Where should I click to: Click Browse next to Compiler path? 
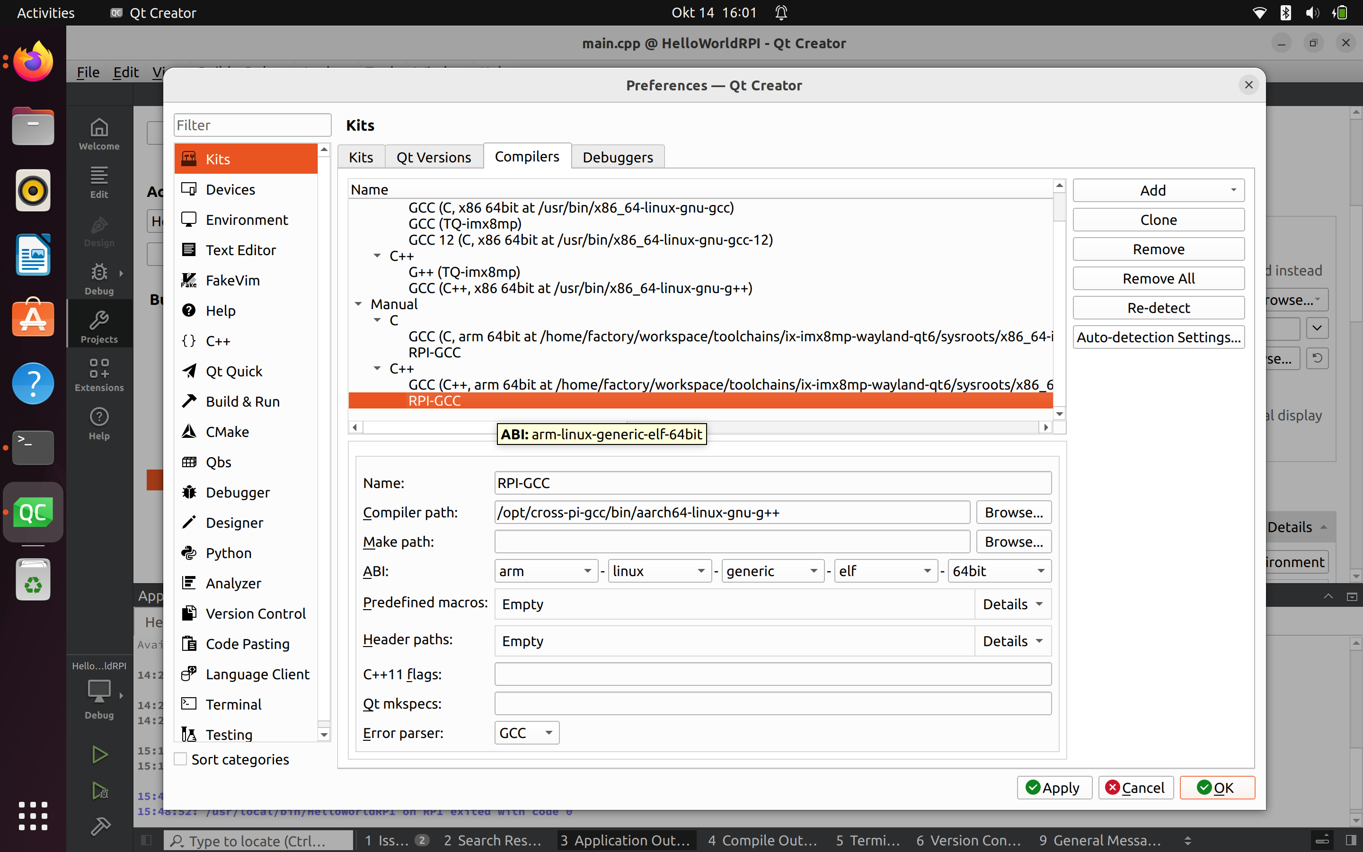[1013, 512]
